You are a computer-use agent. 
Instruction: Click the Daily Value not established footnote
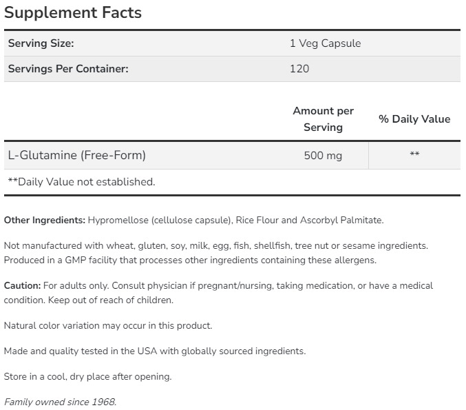(81, 182)
